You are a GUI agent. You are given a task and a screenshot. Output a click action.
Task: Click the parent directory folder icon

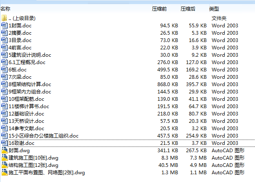coord(4,18)
